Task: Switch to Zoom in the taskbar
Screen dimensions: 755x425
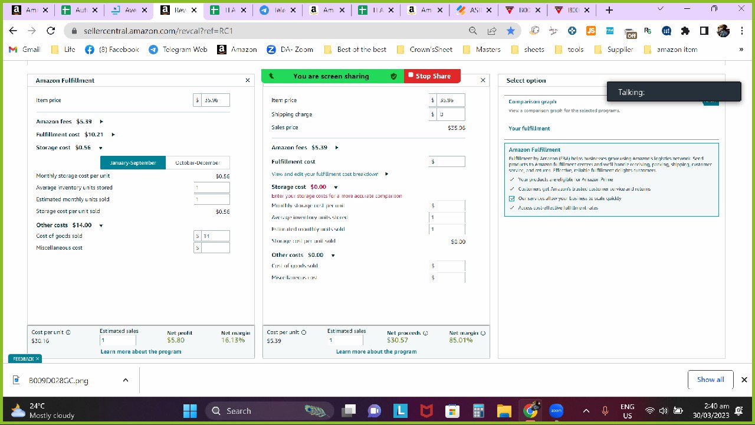Action: 556,411
